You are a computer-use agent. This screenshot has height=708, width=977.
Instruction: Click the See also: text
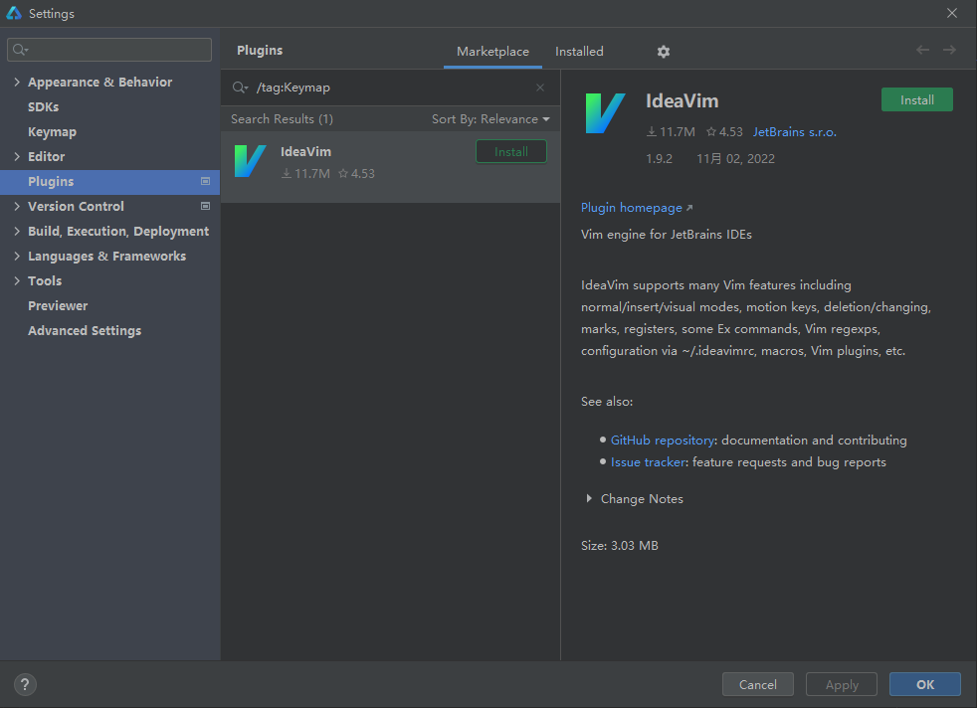coord(607,402)
